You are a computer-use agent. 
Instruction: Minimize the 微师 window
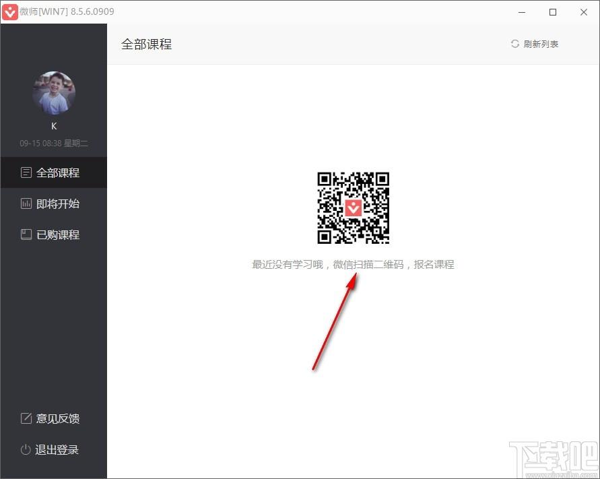522,12
